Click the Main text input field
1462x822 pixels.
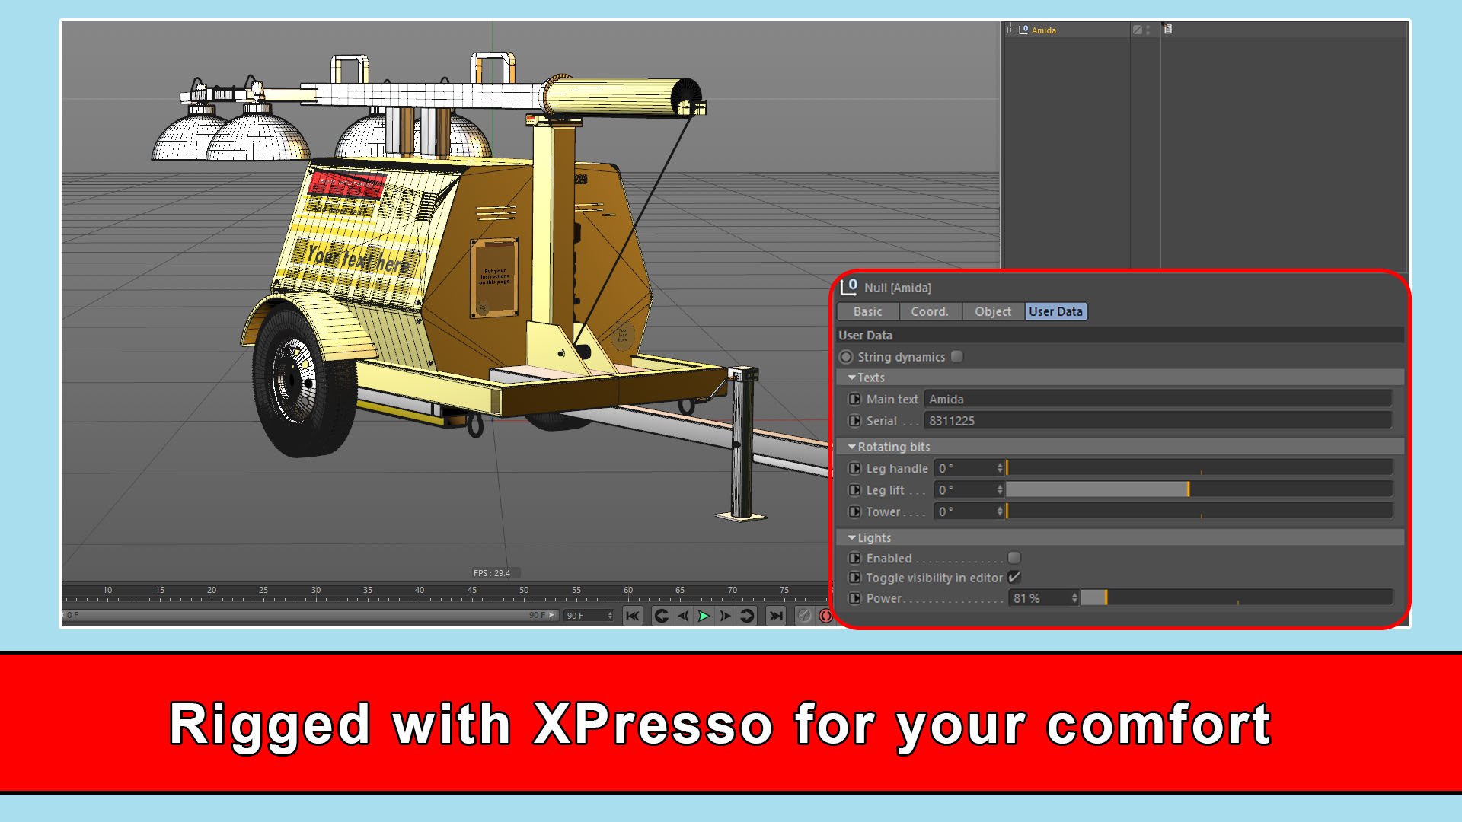[1157, 399]
